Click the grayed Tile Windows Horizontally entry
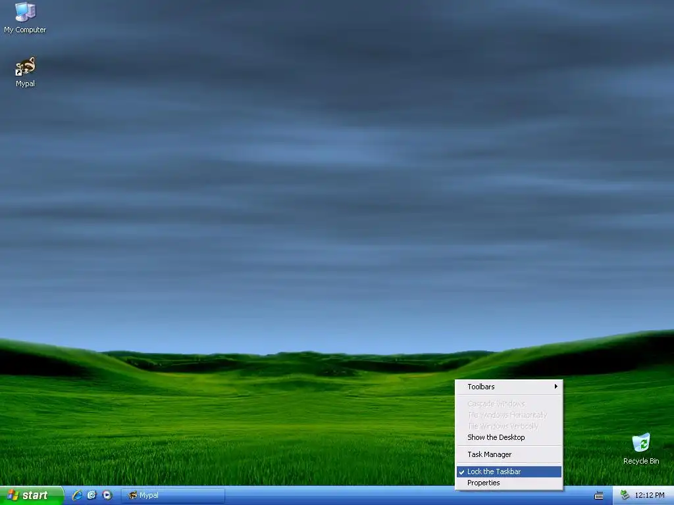Screen dimensions: 674x505 [x=509, y=415]
